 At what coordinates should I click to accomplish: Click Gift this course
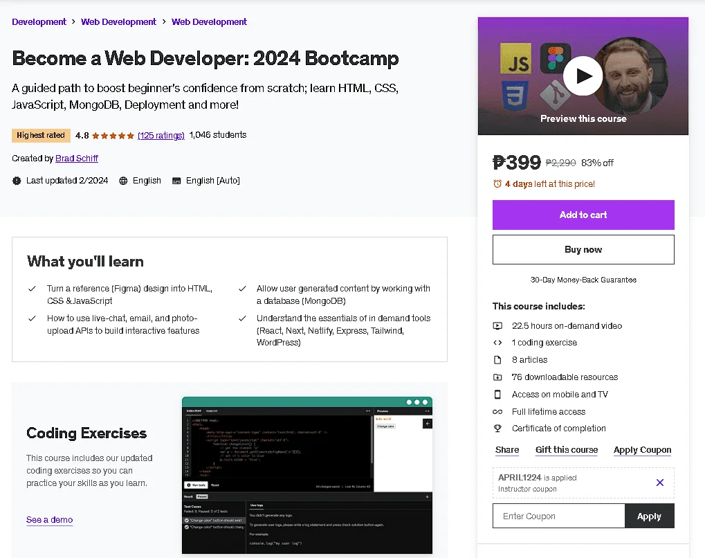[567, 450]
